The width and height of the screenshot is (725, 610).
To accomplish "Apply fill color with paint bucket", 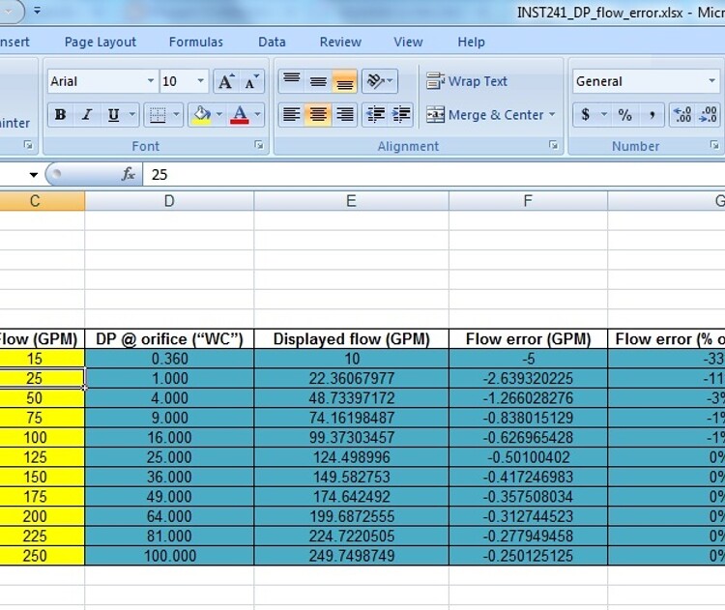I will [x=202, y=115].
